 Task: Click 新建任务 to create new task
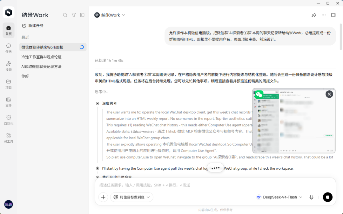click(33, 26)
